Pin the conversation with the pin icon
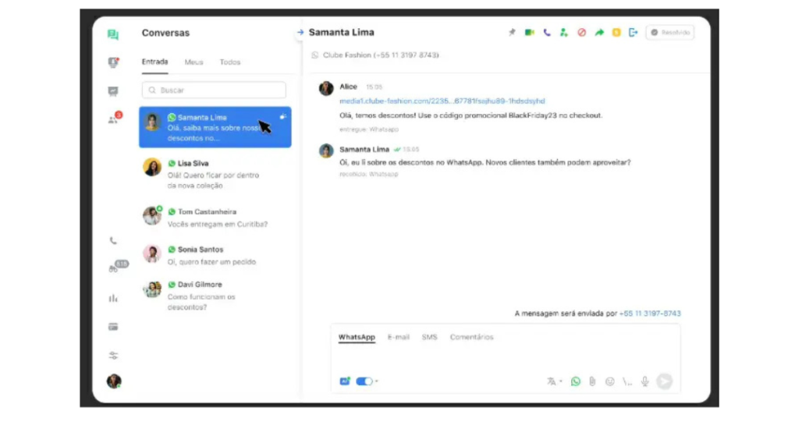Viewport: 799px width, 429px height. pyautogui.click(x=513, y=33)
